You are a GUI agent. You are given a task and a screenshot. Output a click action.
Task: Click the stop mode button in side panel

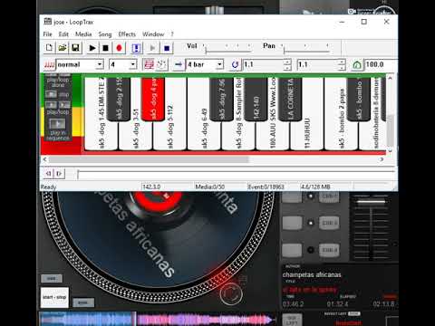pyautogui.click(x=52, y=94)
